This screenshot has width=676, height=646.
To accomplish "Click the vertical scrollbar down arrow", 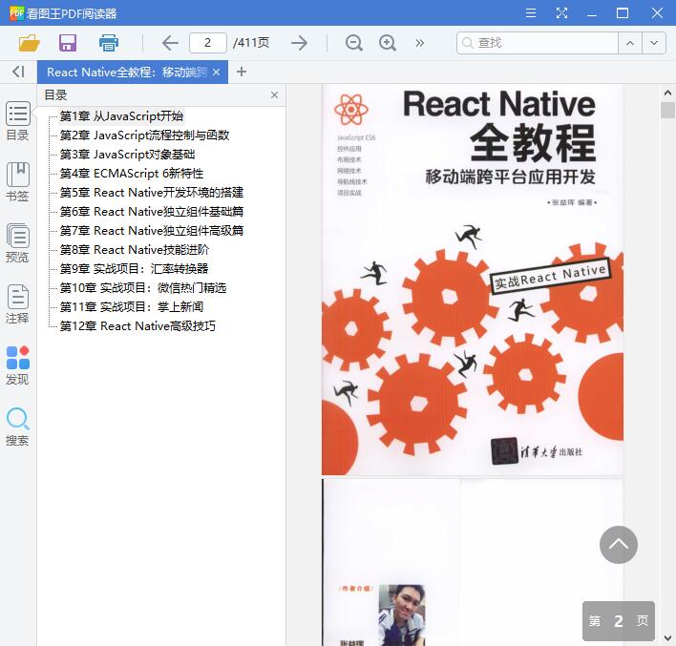I will (667, 638).
